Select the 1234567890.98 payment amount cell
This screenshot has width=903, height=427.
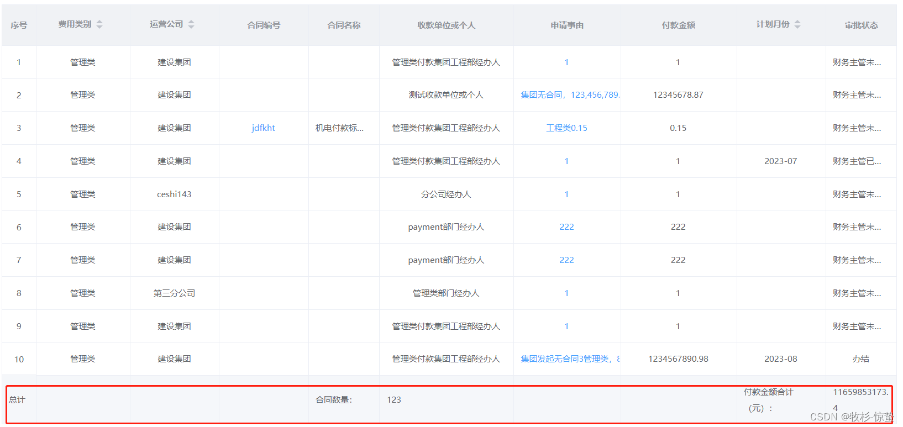678,359
